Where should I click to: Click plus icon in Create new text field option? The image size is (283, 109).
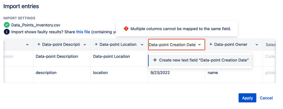[155, 60]
